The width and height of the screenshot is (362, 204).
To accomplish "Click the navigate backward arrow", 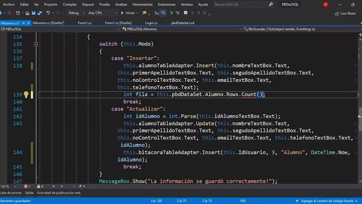I will (54, 186).
